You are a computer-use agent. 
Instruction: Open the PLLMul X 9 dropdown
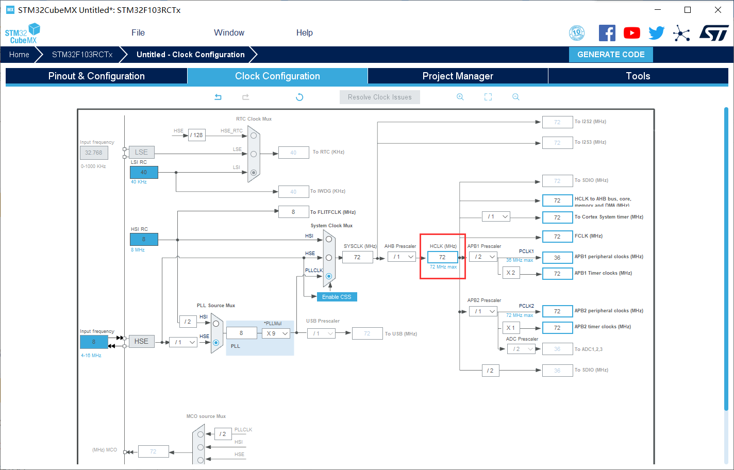click(x=276, y=333)
